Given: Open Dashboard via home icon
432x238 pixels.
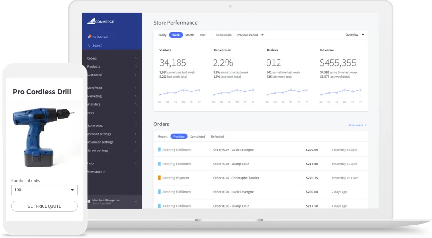Looking at the screenshot, I should [89, 37].
